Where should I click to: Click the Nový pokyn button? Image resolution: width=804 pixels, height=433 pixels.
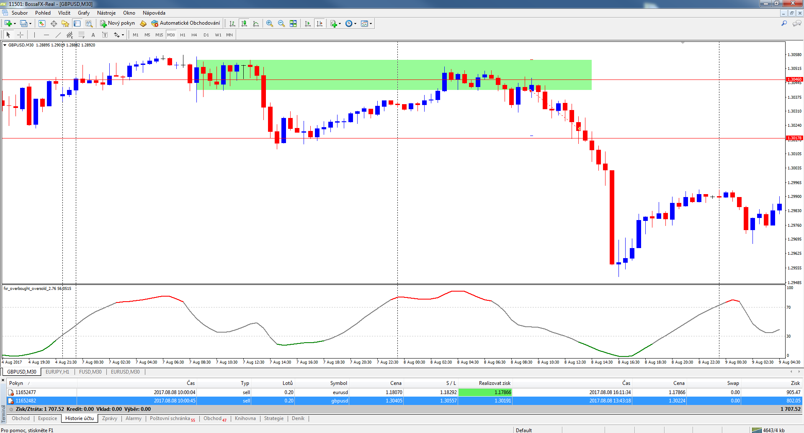(117, 23)
